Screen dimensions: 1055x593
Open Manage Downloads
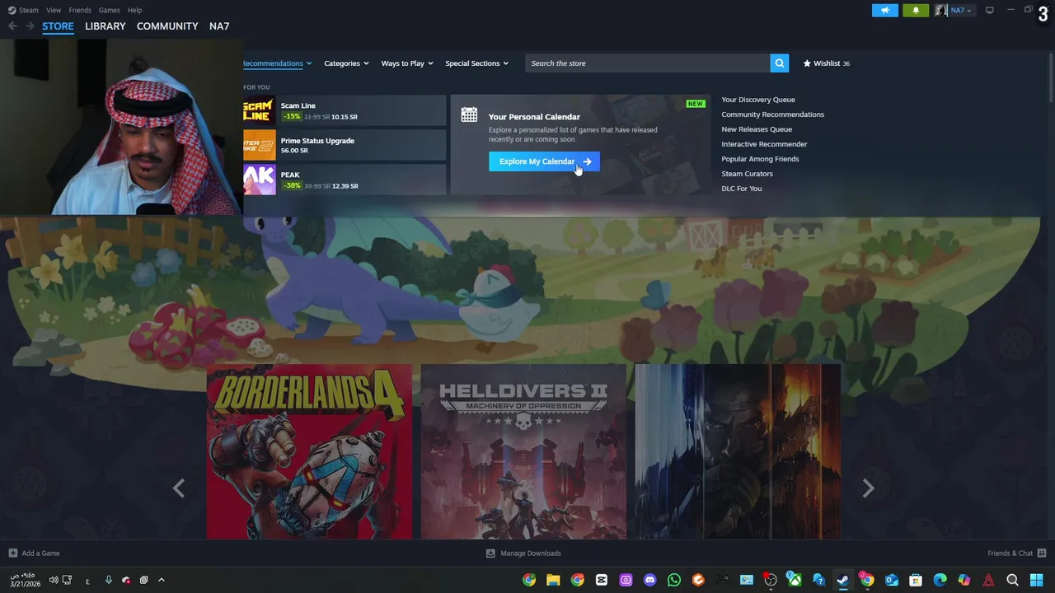(x=523, y=553)
